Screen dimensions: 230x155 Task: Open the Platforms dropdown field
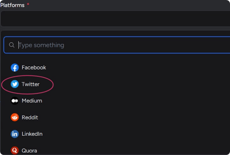click(115, 18)
